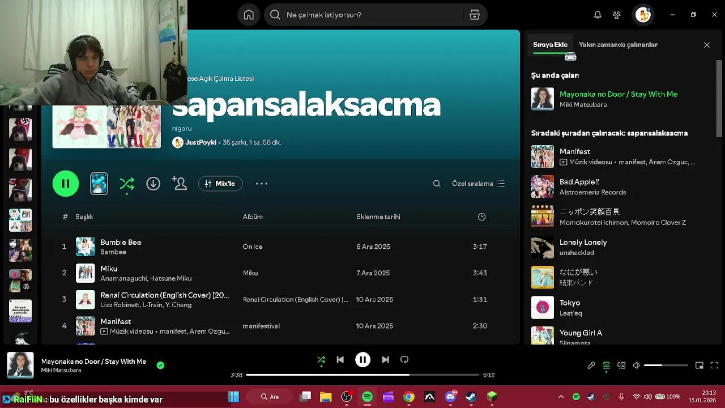Open the artist Bambee link

113,252
